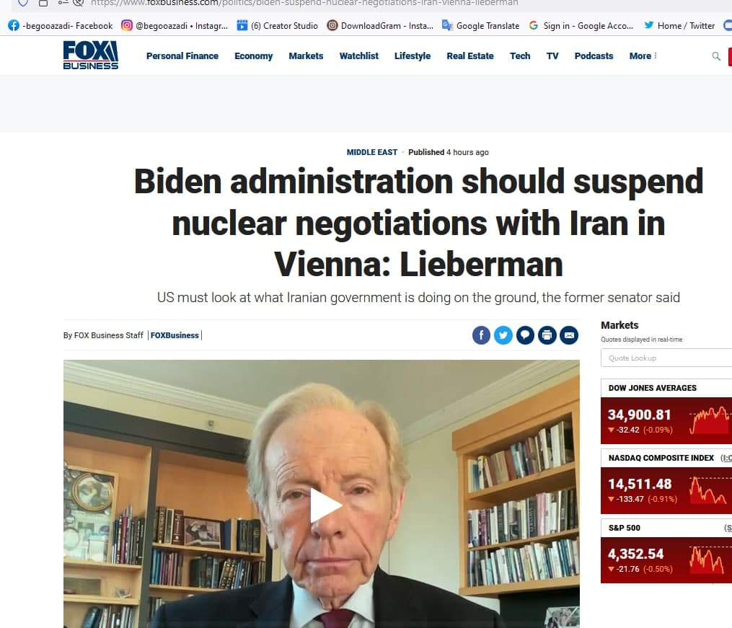Open Creator Studio bookmark
The width and height of the screenshot is (732, 628).
click(x=278, y=26)
